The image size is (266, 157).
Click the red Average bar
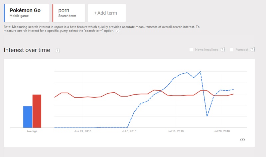click(37, 111)
